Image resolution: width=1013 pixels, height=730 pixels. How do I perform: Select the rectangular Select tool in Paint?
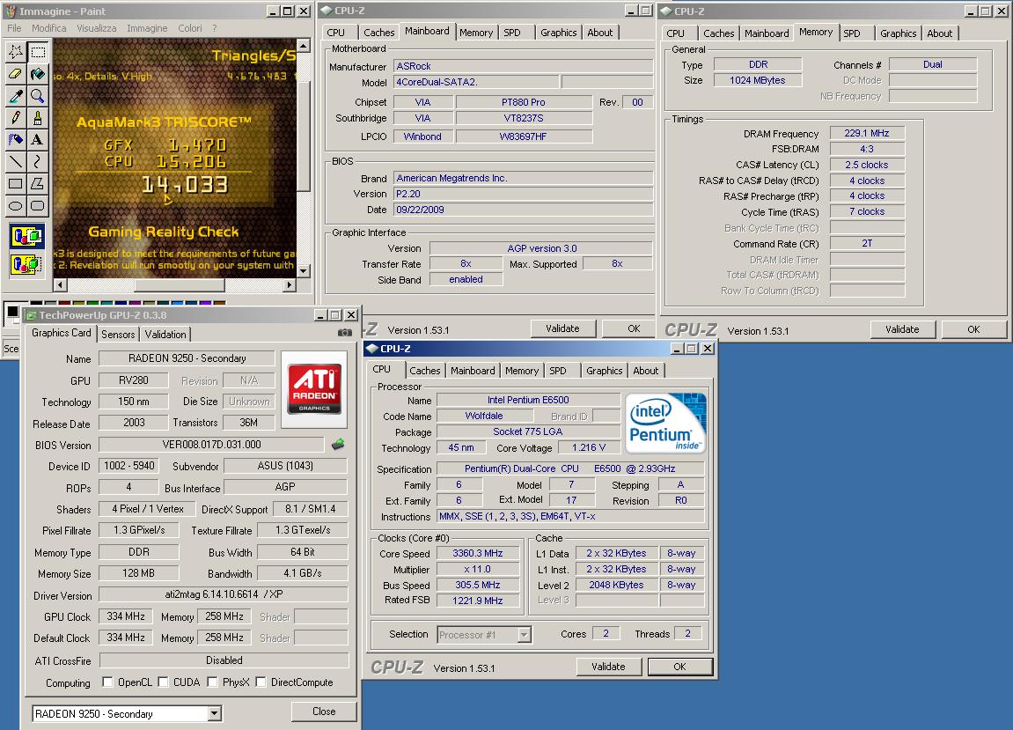38,52
